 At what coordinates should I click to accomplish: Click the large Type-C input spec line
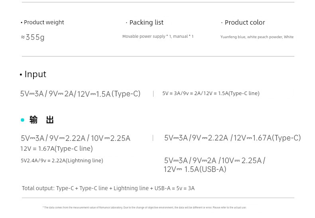(81, 94)
